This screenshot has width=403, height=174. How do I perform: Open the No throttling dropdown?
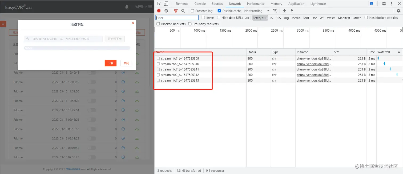(x=257, y=11)
